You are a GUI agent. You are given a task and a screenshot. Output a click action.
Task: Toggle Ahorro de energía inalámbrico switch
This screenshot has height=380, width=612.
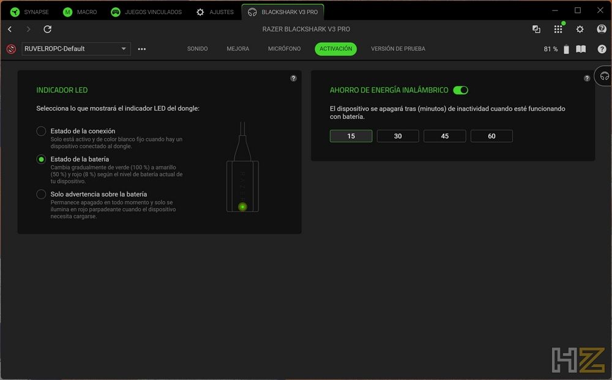click(461, 90)
